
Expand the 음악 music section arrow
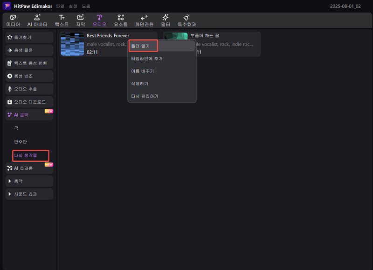tap(9, 181)
